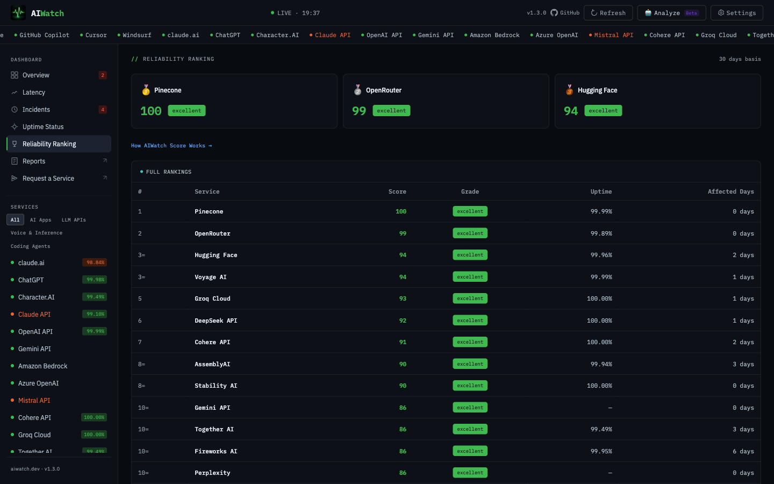Open the Analyze Beta button
Screen dimensions: 774x484
(671, 13)
